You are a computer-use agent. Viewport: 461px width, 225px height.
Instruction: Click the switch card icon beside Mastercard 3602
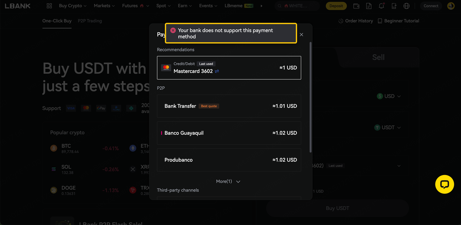pos(217,71)
